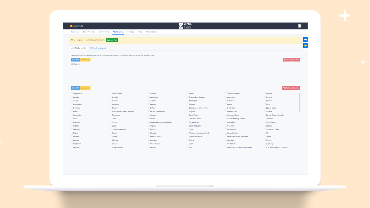Image resolution: width=370 pixels, height=208 pixels.
Task: Check the Albania checkbox
Action: point(149,94)
